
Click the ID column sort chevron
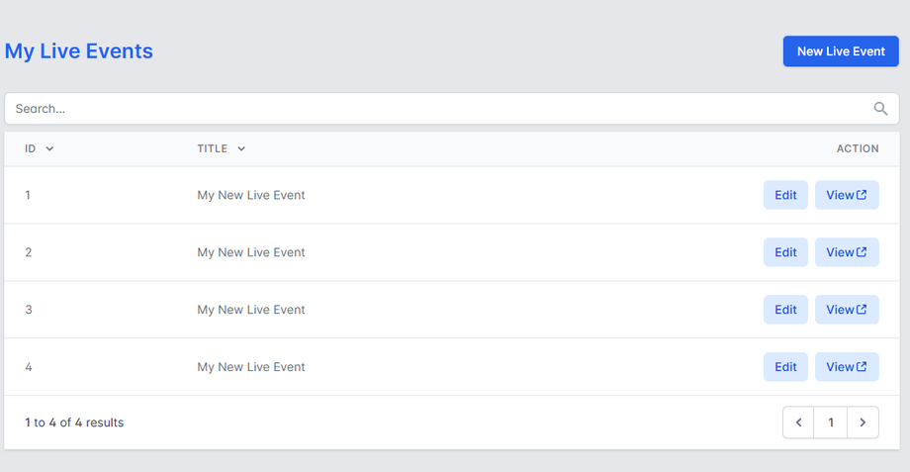coord(49,149)
